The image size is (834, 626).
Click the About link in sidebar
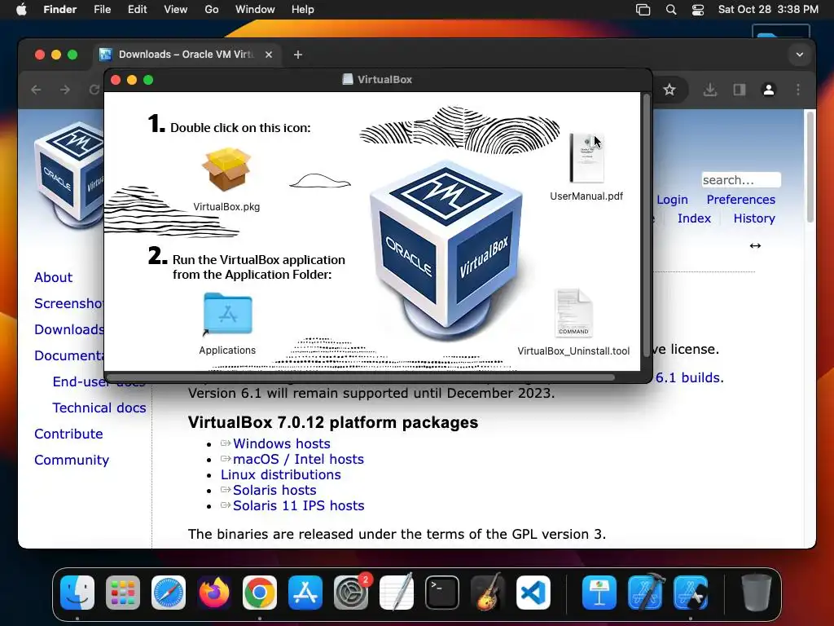[x=53, y=277]
